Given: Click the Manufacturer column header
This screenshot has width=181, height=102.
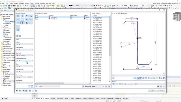Looking at the screenshot, I should point(74,15).
